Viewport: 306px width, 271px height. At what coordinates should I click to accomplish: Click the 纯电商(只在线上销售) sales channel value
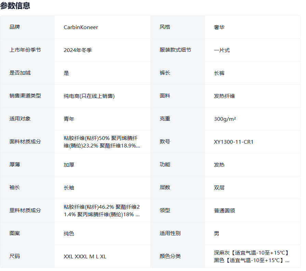89,96
